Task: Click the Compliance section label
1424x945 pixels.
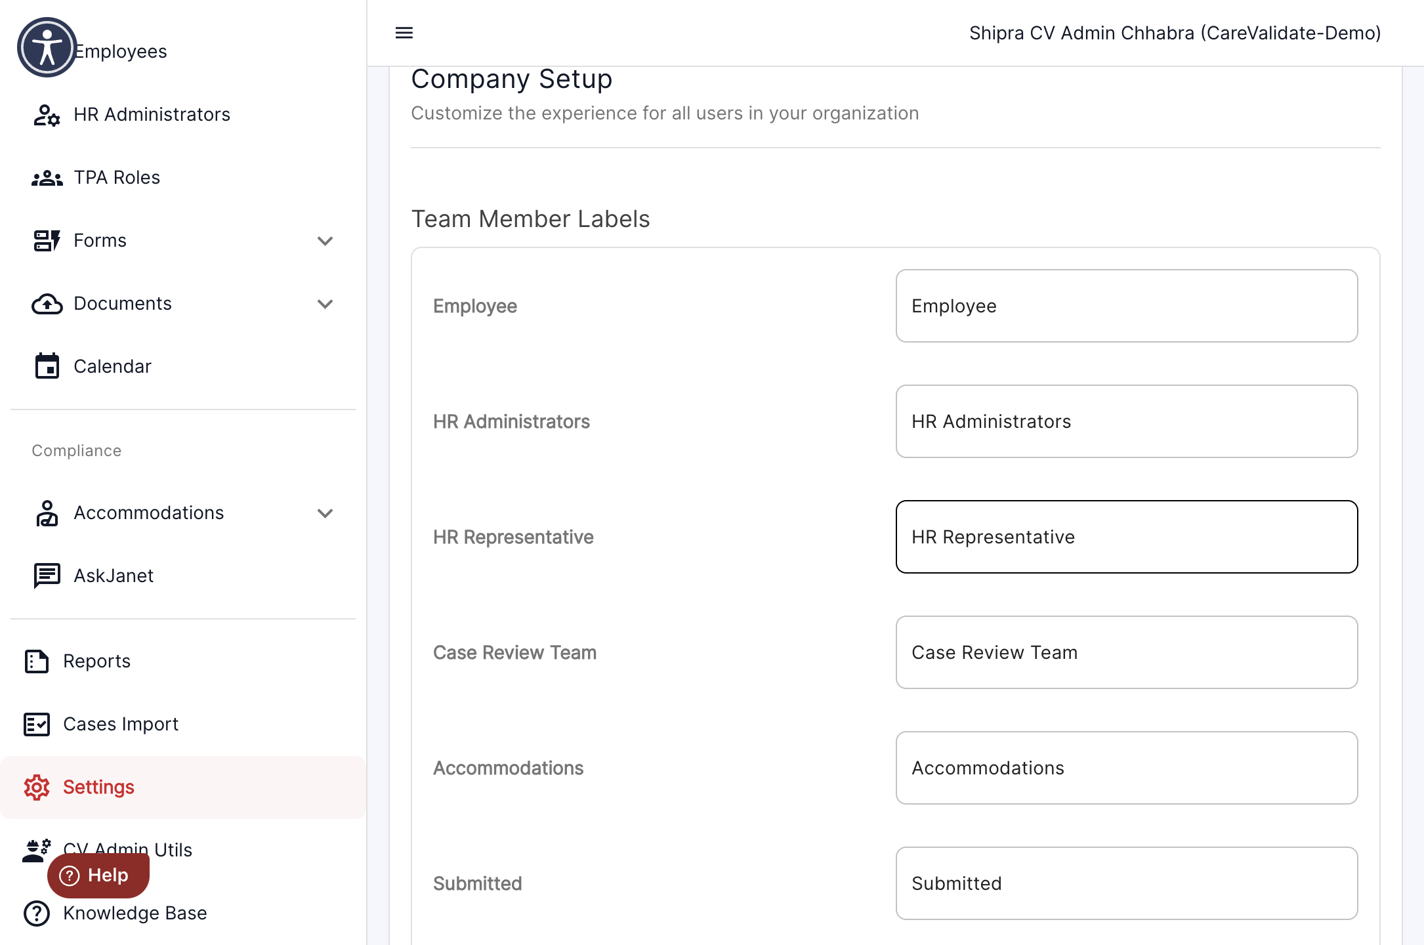Action: 77,451
